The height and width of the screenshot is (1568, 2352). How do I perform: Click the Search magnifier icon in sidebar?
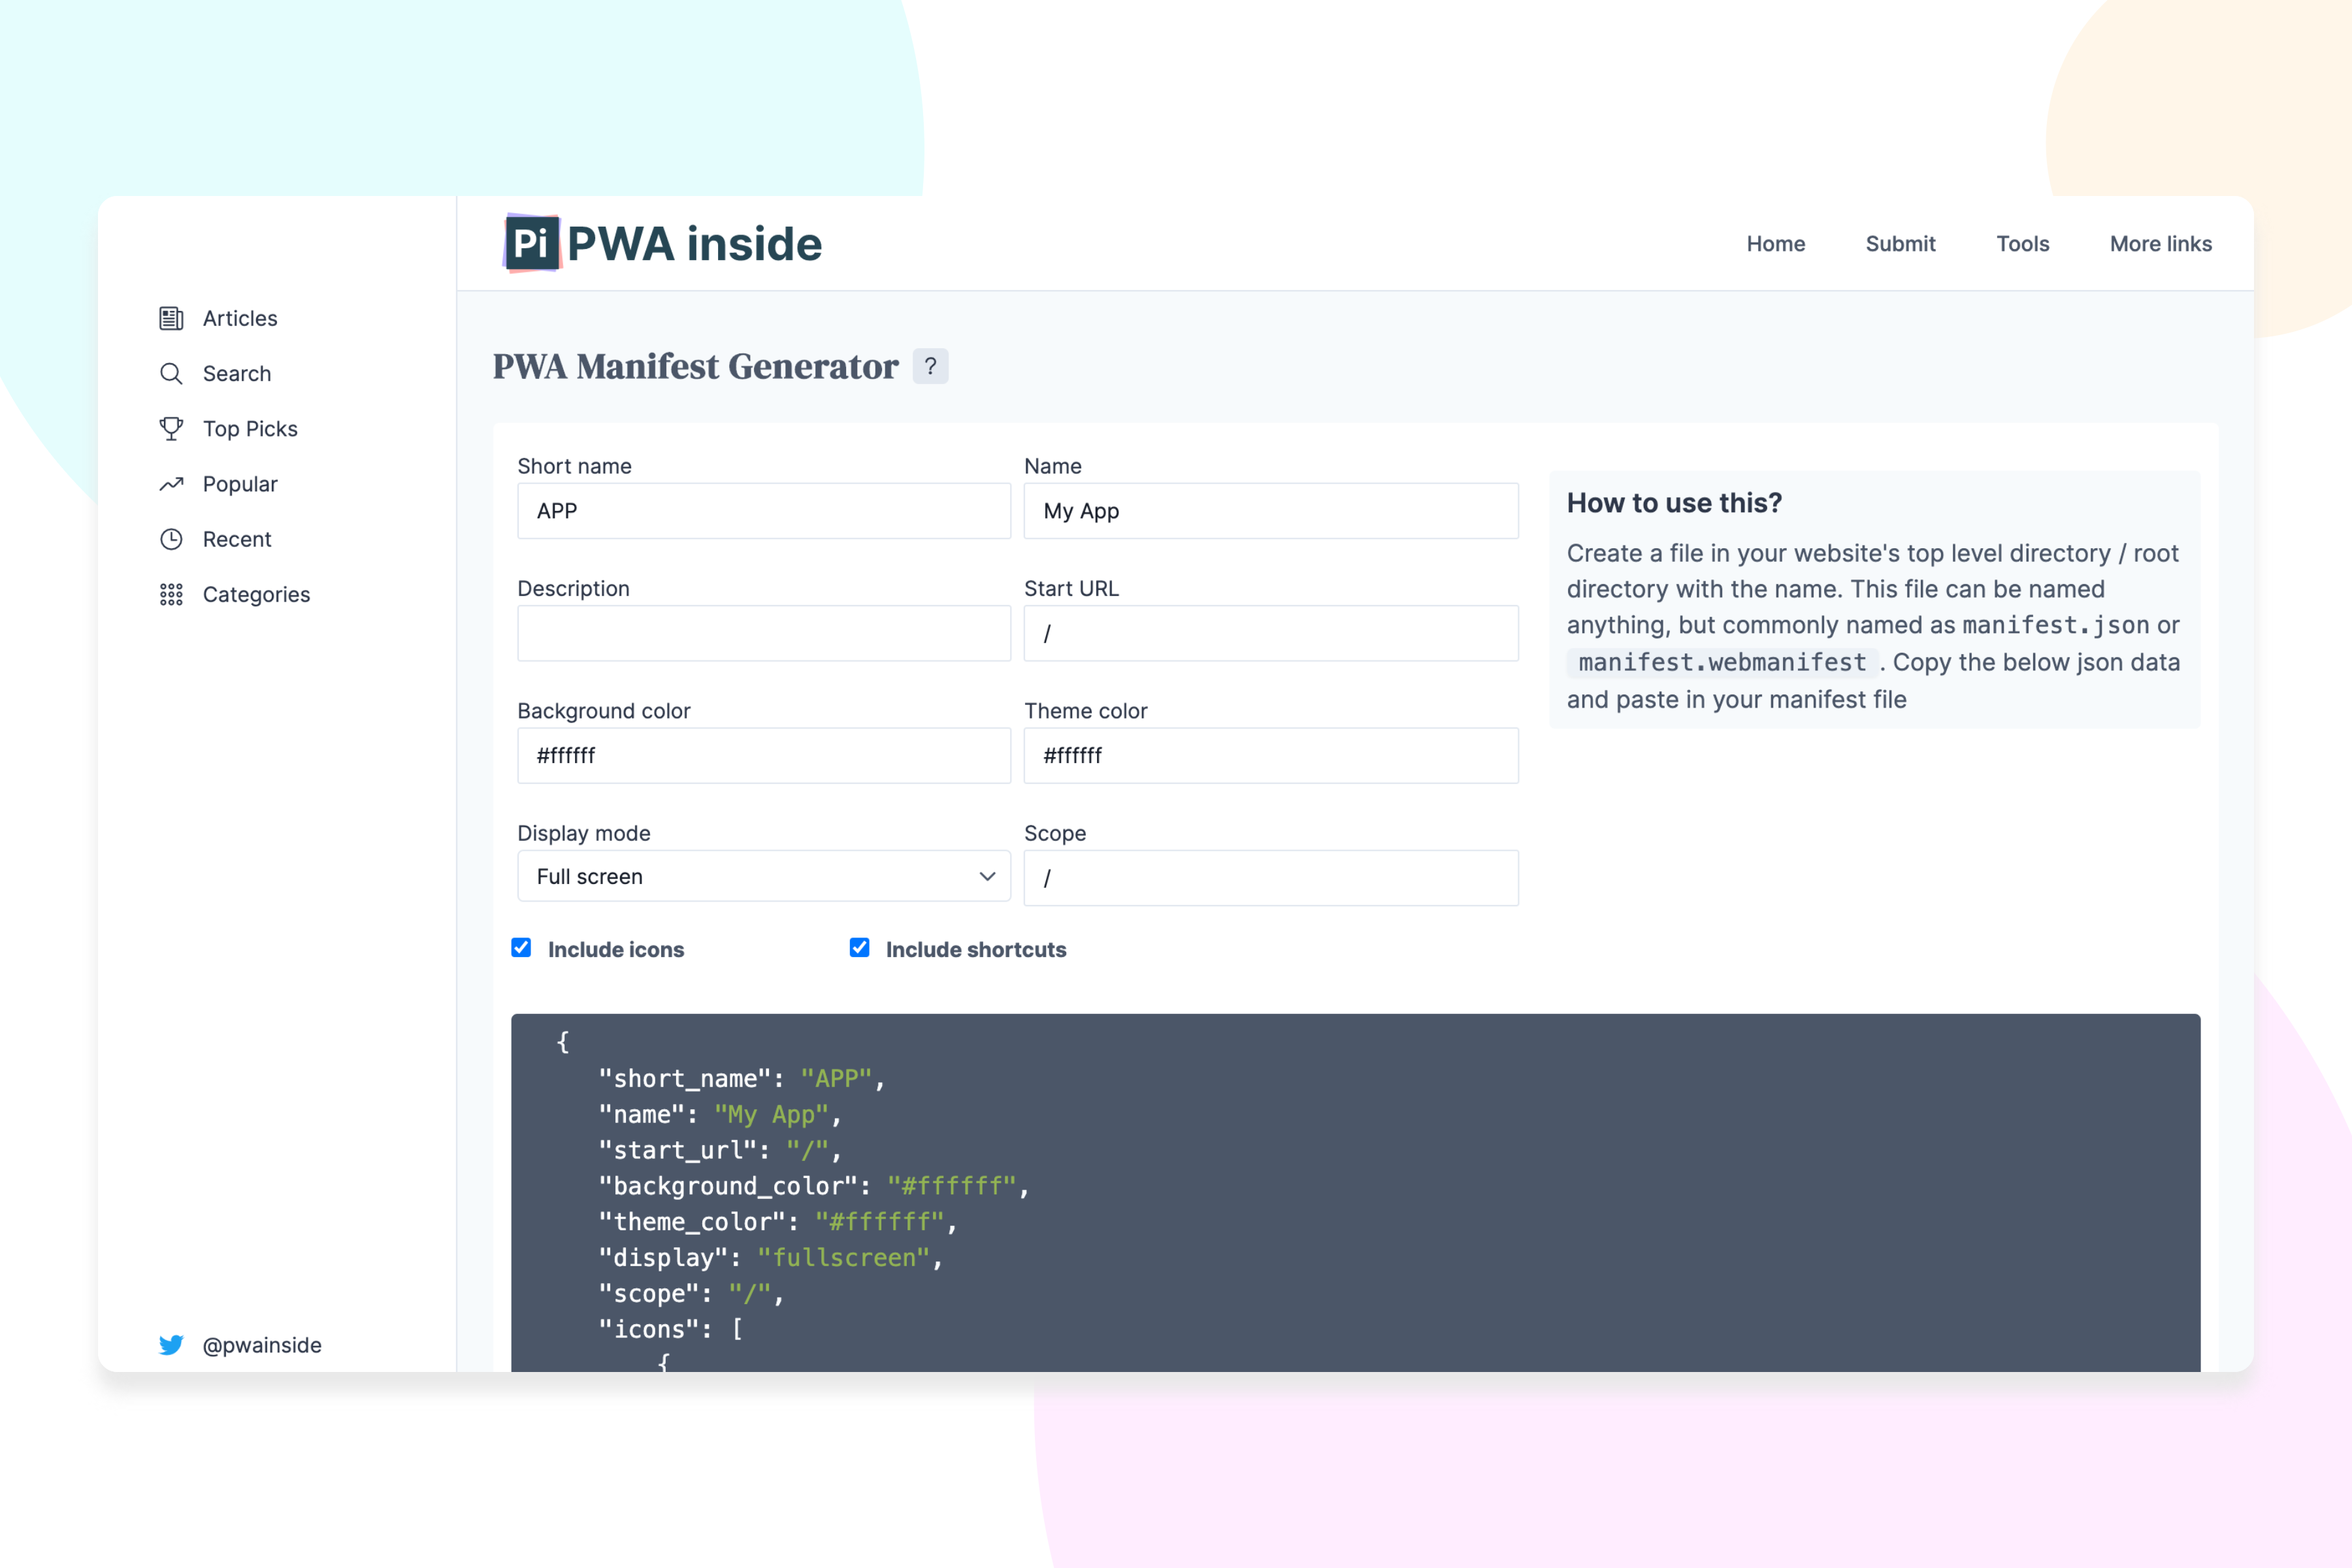[171, 373]
